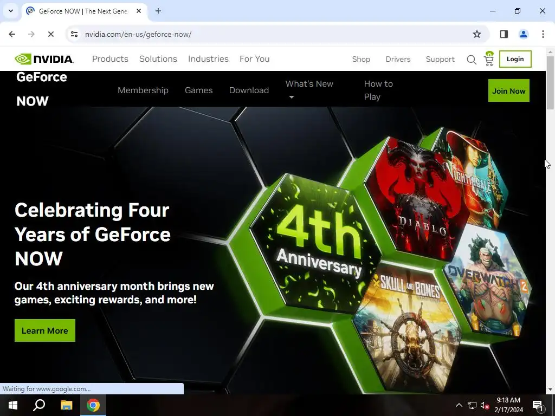Open taskbar clock showing 9:18 AM
The width and height of the screenshot is (555, 416).
[x=508, y=405]
